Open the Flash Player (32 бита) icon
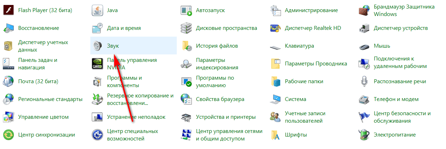446x149 pixels. [x=8, y=10]
